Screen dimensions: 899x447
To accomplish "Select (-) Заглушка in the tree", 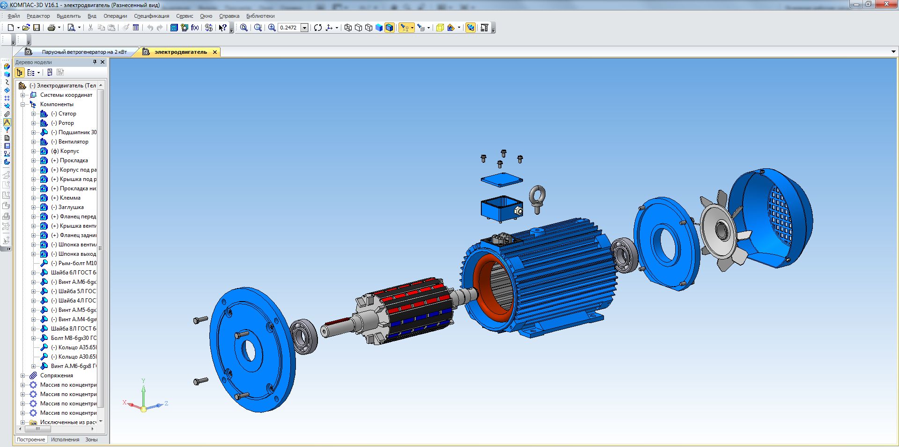I will 67,207.
